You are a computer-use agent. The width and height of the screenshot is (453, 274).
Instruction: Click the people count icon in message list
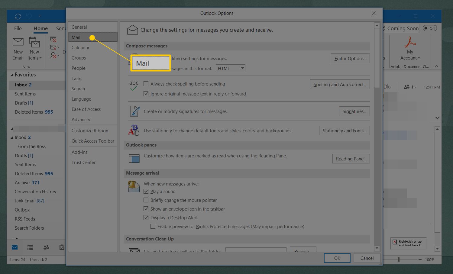[407, 87]
